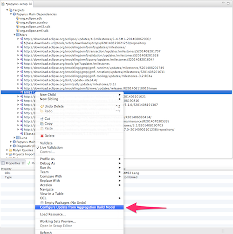
Task: Click the Luna repository list icon
Action: (18, 138)
